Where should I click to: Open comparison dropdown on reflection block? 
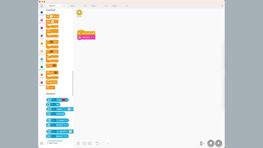[x=65, y=109]
